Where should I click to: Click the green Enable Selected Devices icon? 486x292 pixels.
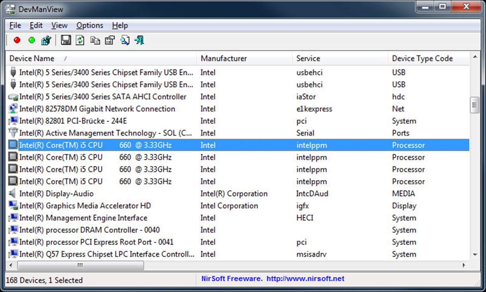32,40
